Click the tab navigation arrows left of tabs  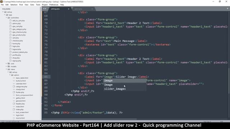tap(45, 9)
